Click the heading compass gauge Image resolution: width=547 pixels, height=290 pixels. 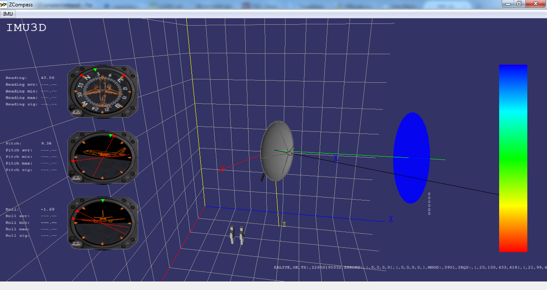(103, 92)
